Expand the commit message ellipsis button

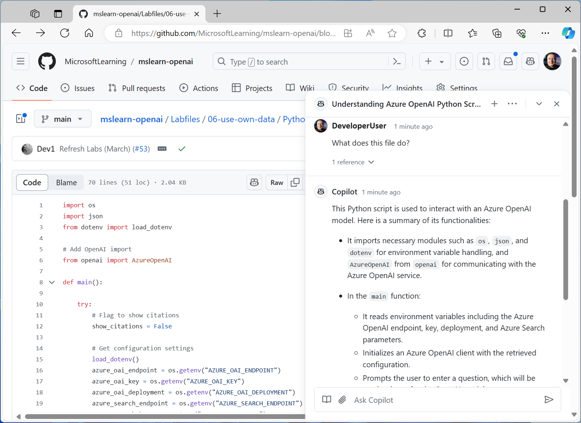tap(162, 149)
